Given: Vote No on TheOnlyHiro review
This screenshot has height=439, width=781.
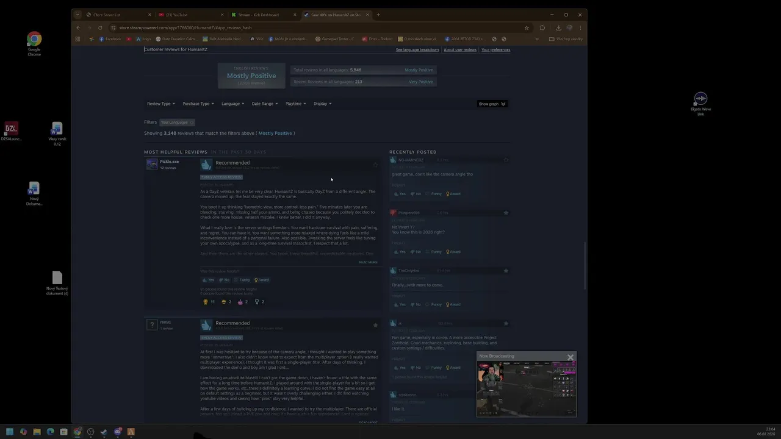Looking at the screenshot, I should (416, 304).
